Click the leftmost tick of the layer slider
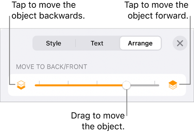 click(x=39, y=83)
